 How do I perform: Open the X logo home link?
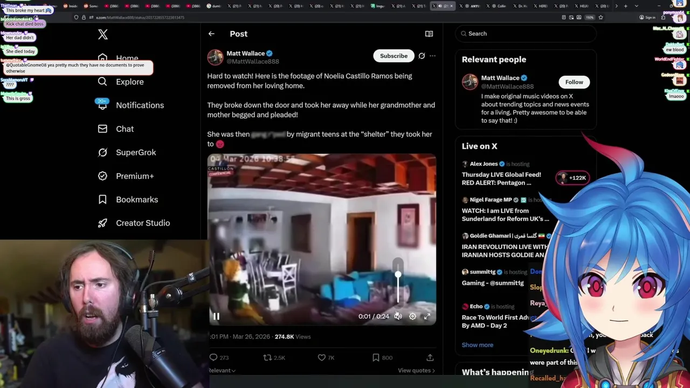[103, 35]
